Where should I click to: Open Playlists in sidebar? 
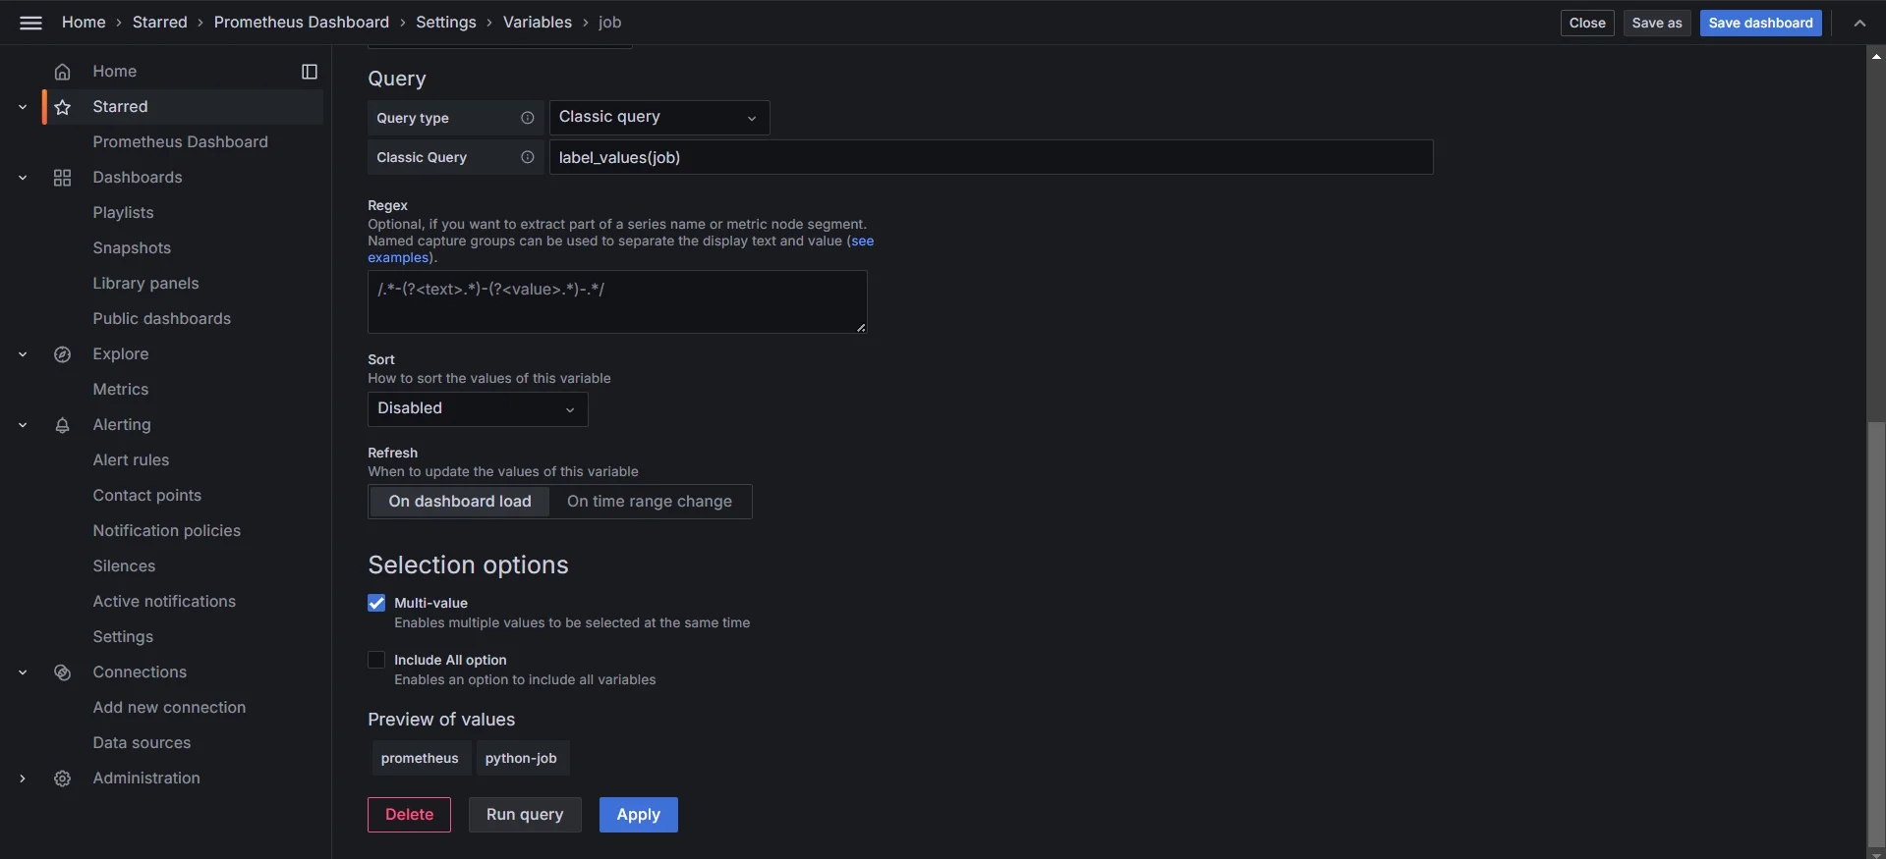123,213
